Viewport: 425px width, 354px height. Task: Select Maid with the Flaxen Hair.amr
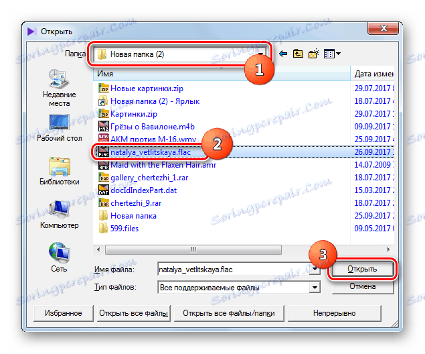[163, 165]
